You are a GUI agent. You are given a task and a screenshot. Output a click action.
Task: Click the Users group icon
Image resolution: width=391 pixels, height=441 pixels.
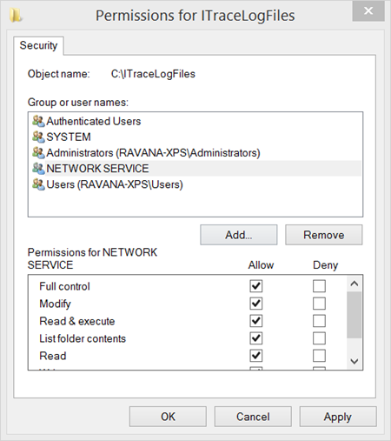coord(38,184)
